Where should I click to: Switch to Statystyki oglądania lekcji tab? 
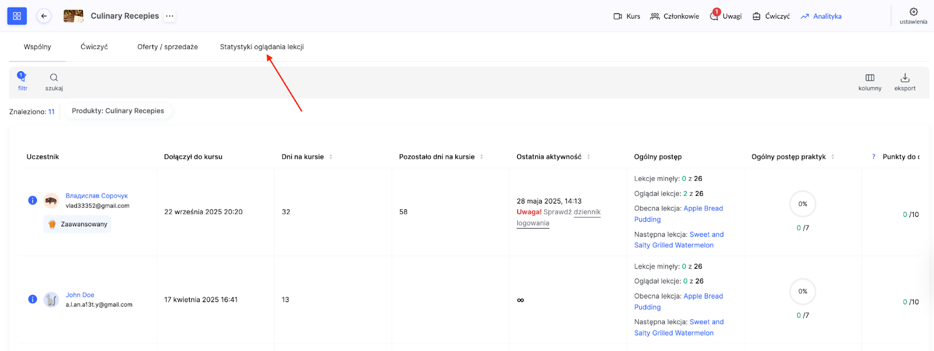[262, 47]
